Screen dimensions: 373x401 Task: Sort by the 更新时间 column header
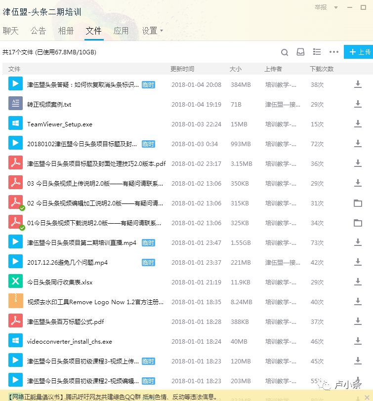tap(182, 69)
